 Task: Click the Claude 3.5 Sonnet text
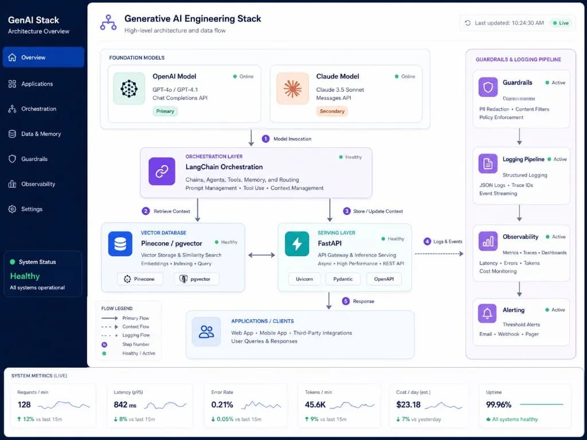coord(340,90)
